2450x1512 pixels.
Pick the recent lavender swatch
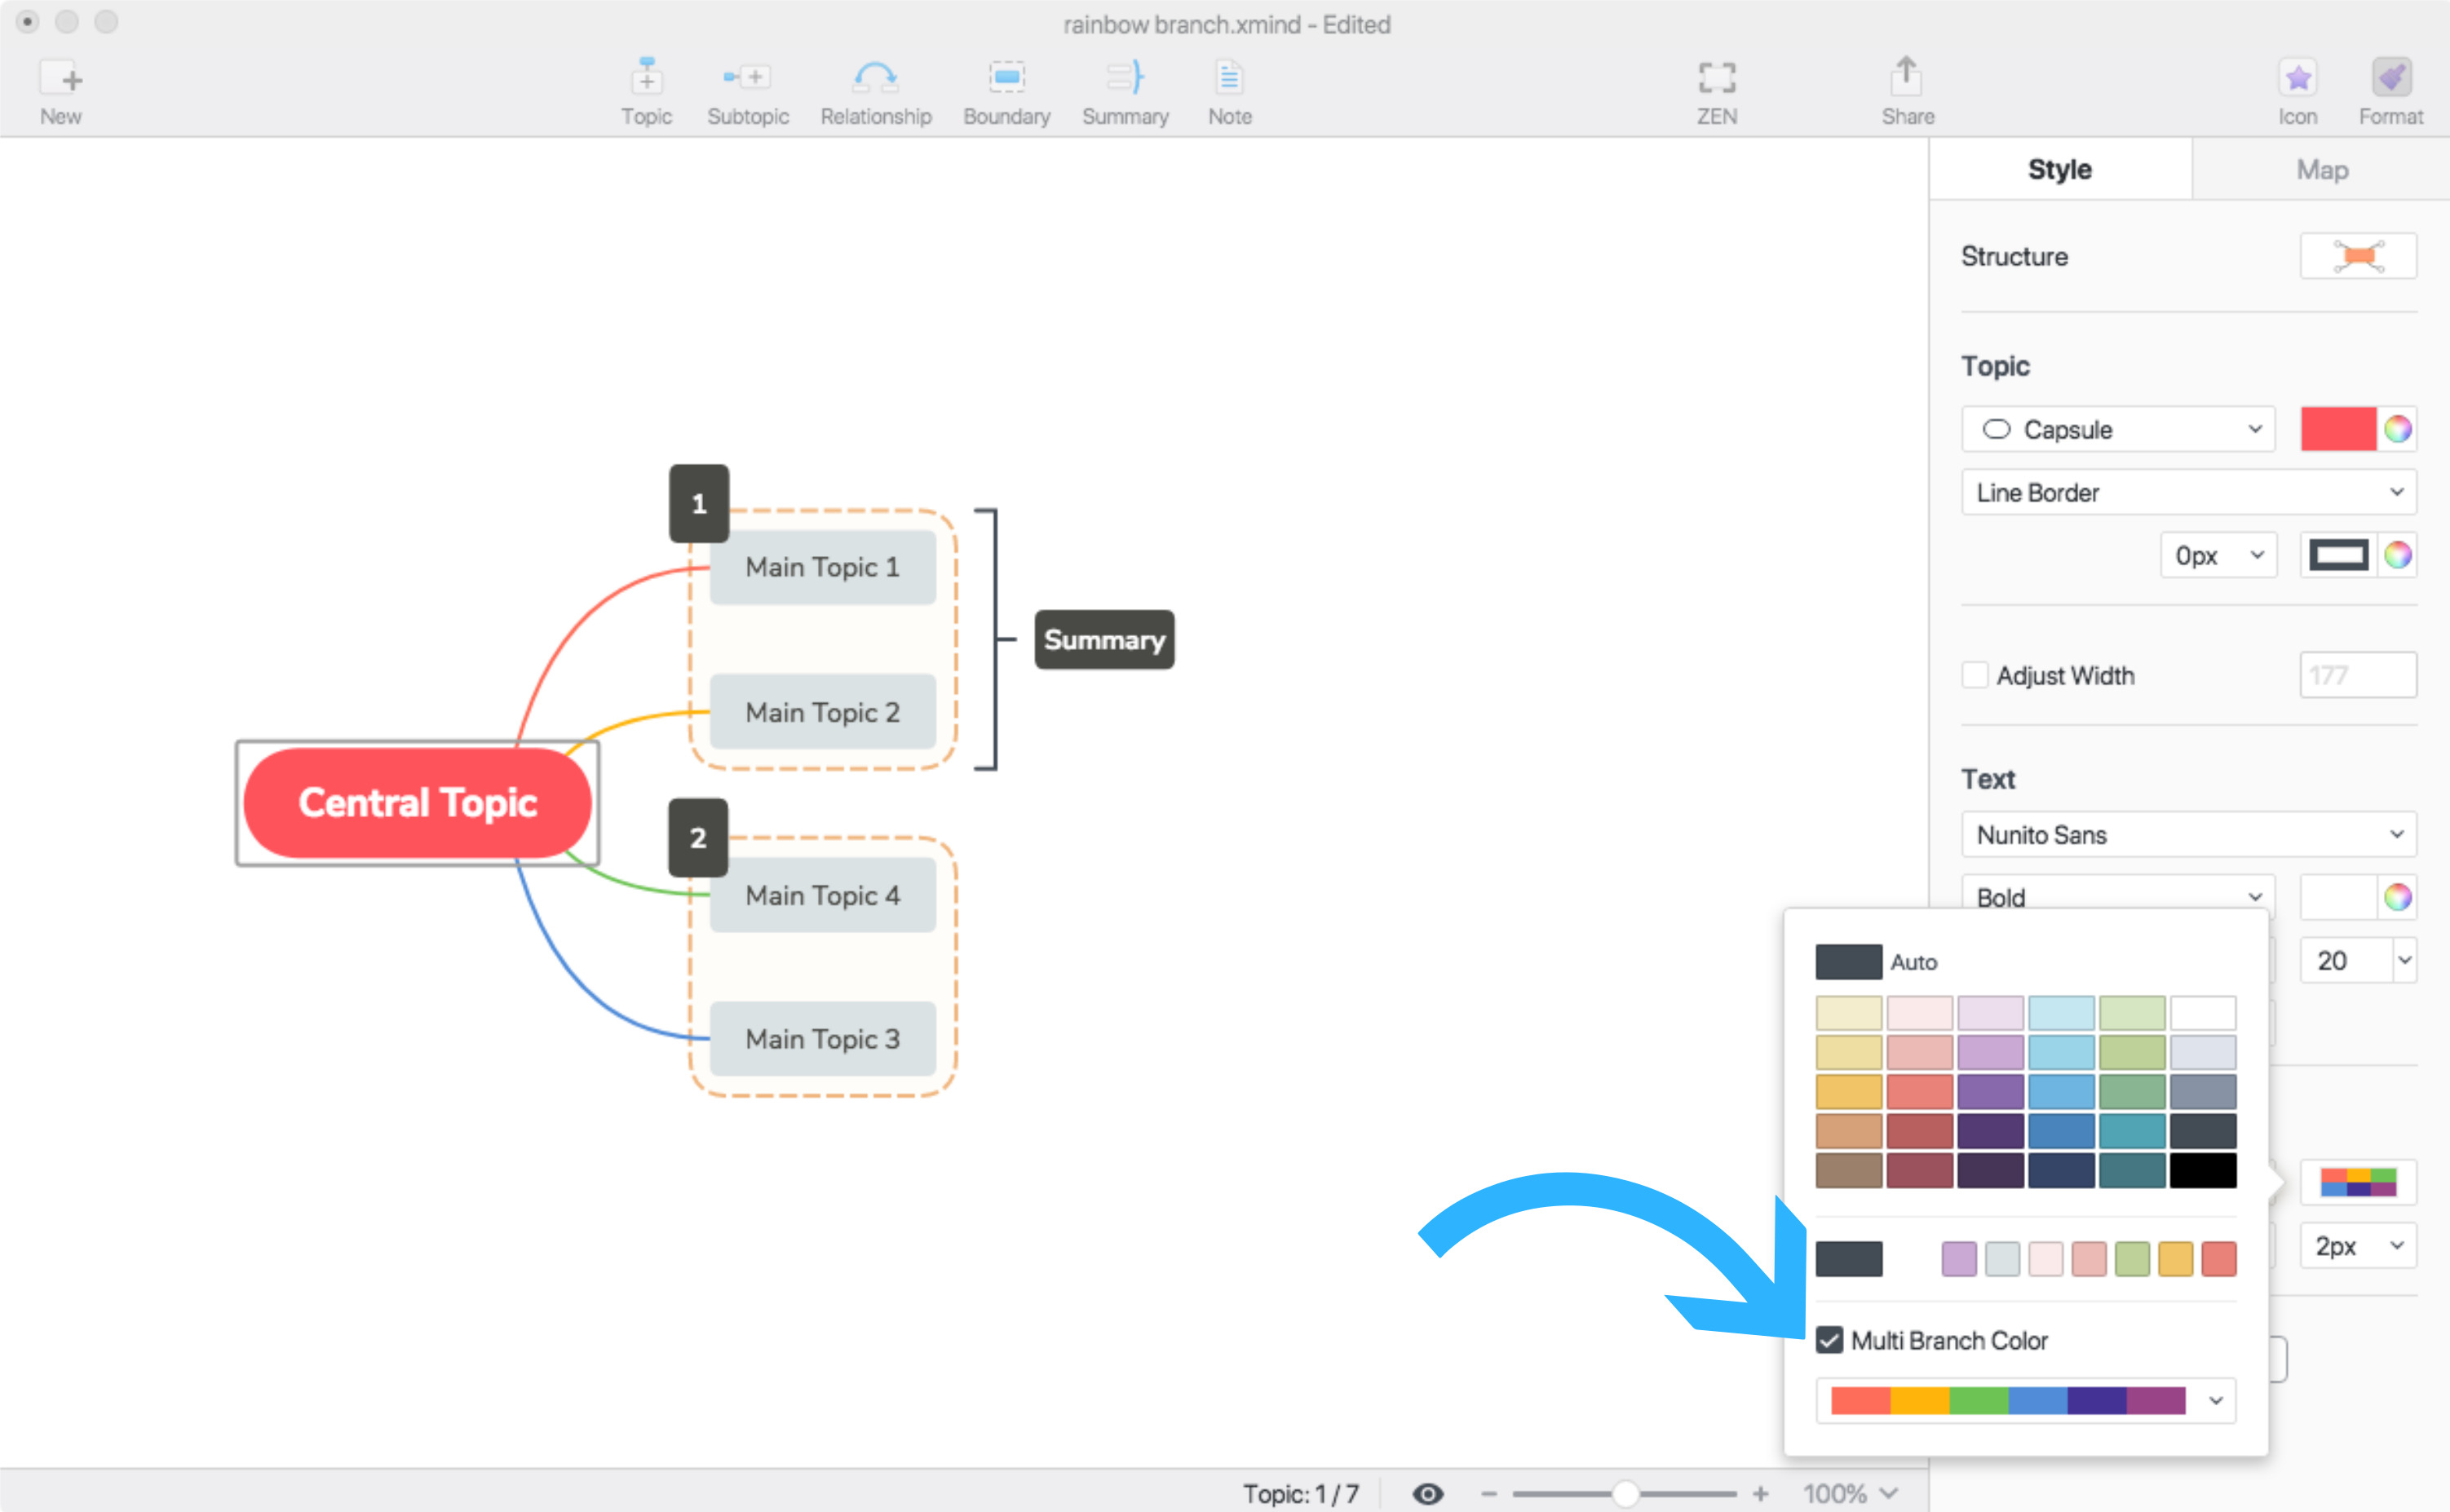point(1959,1258)
